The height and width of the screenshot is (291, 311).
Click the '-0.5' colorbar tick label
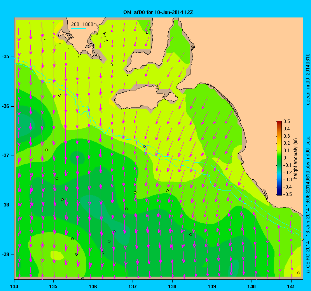(288, 194)
